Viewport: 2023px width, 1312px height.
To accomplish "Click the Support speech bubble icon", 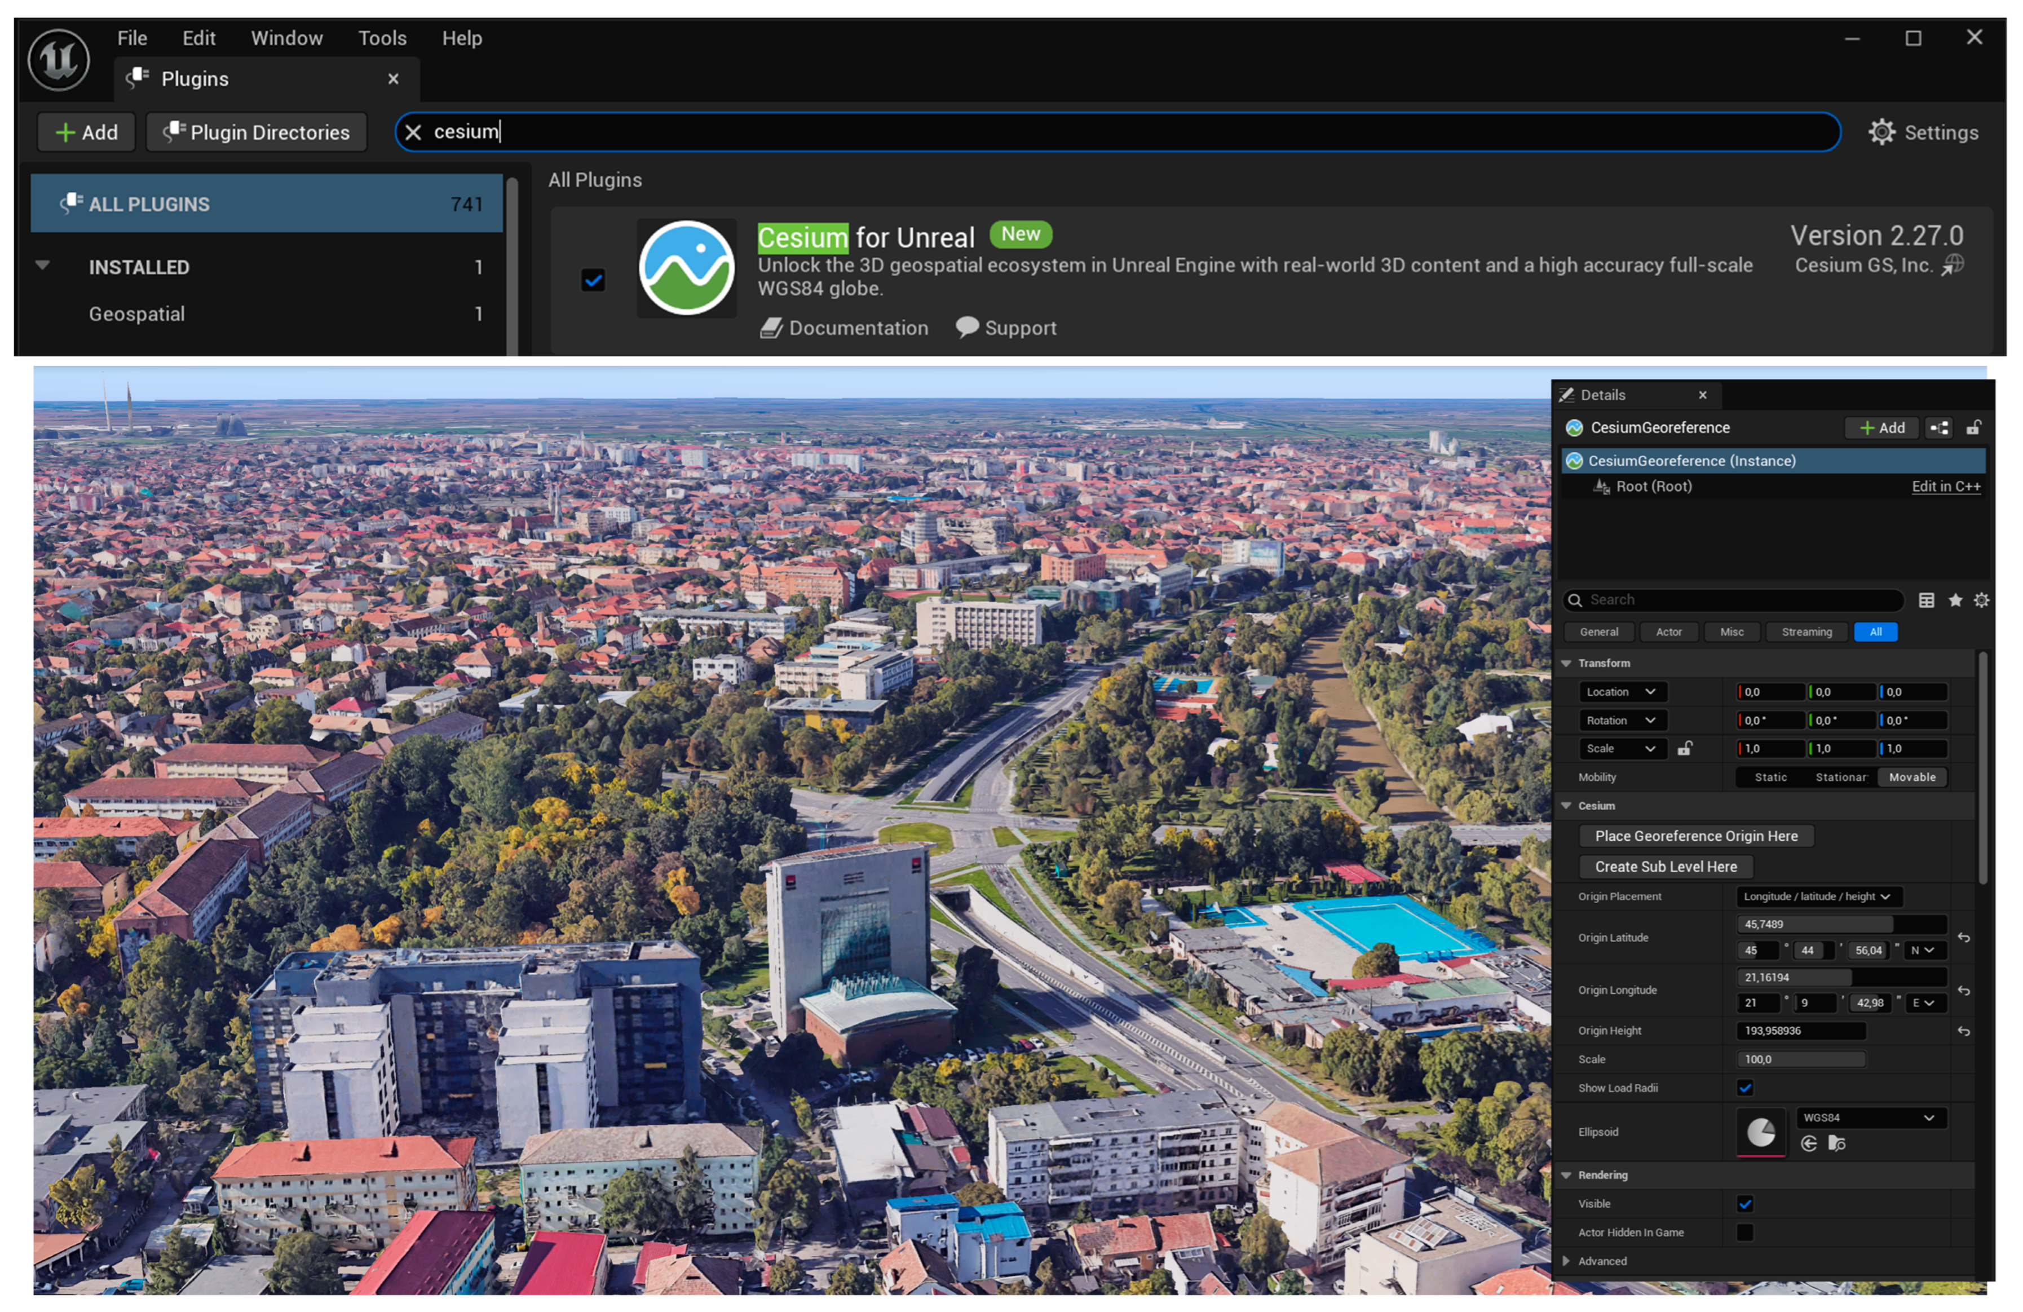I will pyautogui.click(x=966, y=327).
